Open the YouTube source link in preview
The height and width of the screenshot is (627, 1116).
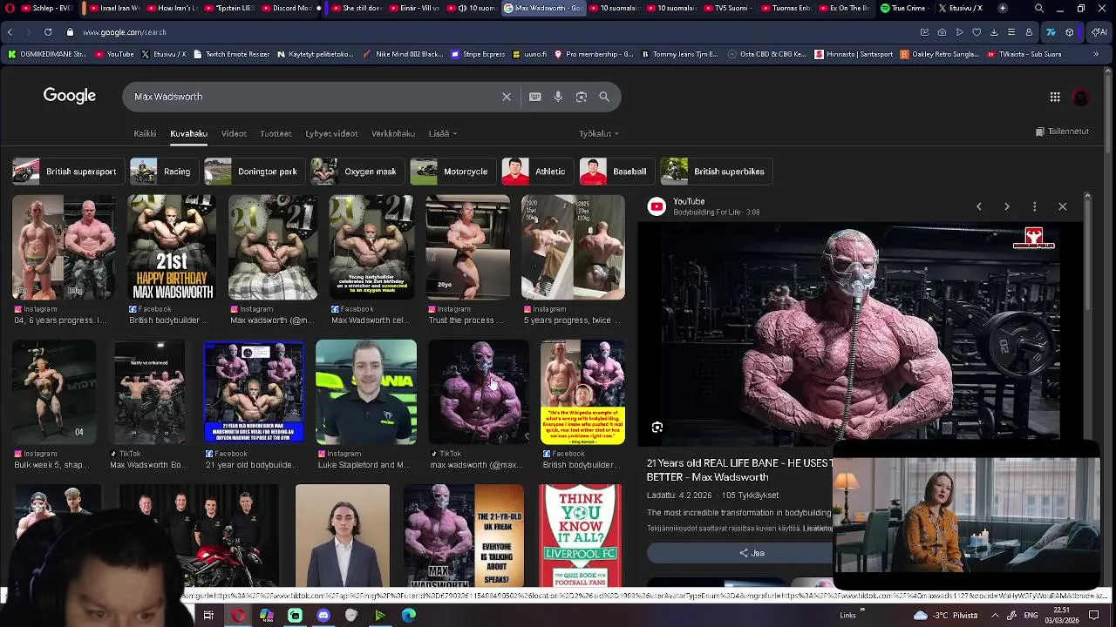pos(688,202)
